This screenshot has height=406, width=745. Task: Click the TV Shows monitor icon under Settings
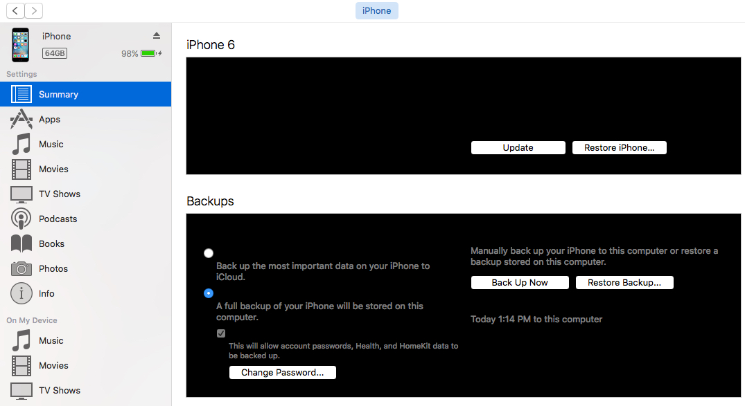pyautogui.click(x=21, y=194)
